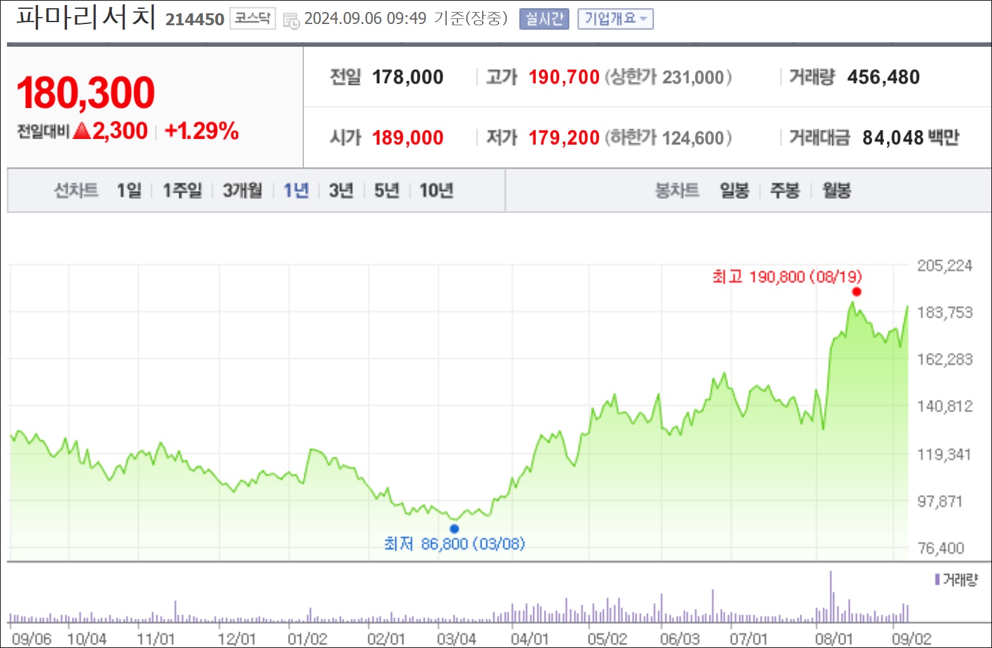Switch to the 3개월 chart range

click(243, 190)
